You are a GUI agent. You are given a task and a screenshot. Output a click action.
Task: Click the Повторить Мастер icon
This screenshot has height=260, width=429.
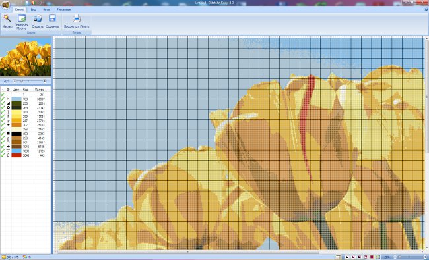pyautogui.click(x=22, y=18)
